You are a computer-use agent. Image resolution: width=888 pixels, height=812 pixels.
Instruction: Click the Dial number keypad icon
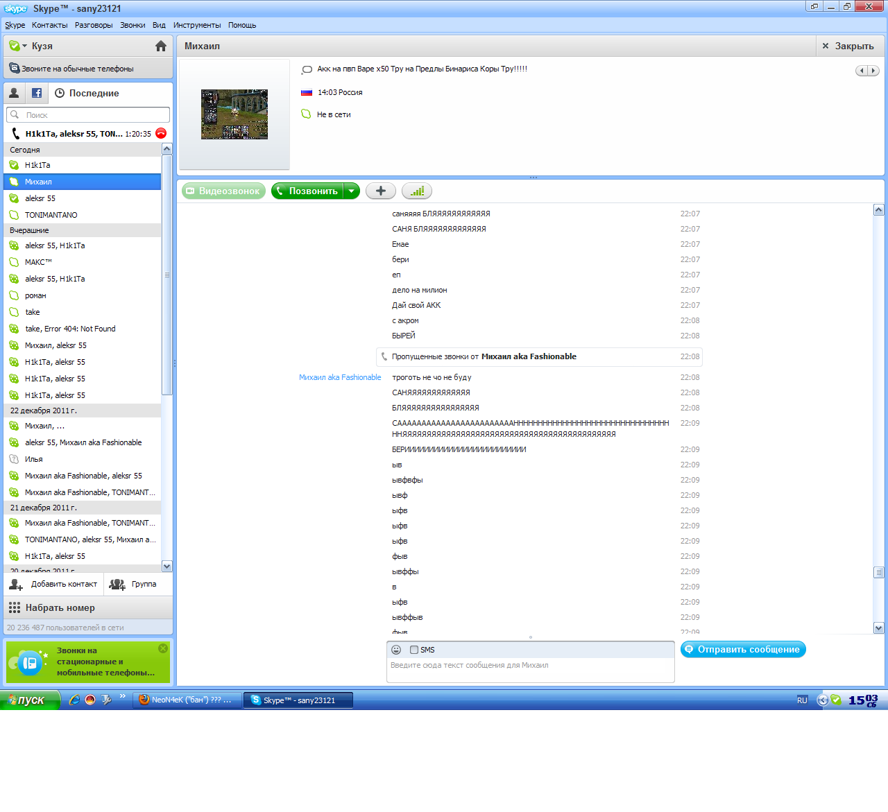click(15, 607)
